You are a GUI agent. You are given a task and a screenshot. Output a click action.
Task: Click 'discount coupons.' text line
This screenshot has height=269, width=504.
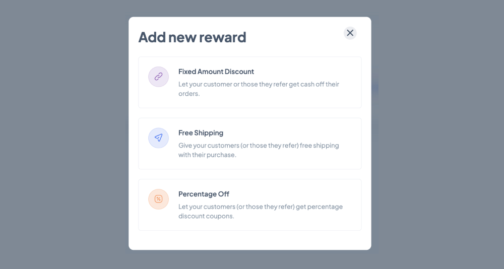click(x=206, y=216)
